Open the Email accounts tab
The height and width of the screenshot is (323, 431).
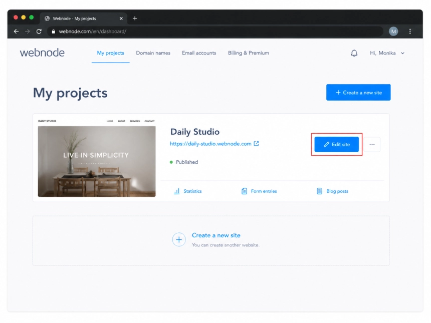click(199, 53)
